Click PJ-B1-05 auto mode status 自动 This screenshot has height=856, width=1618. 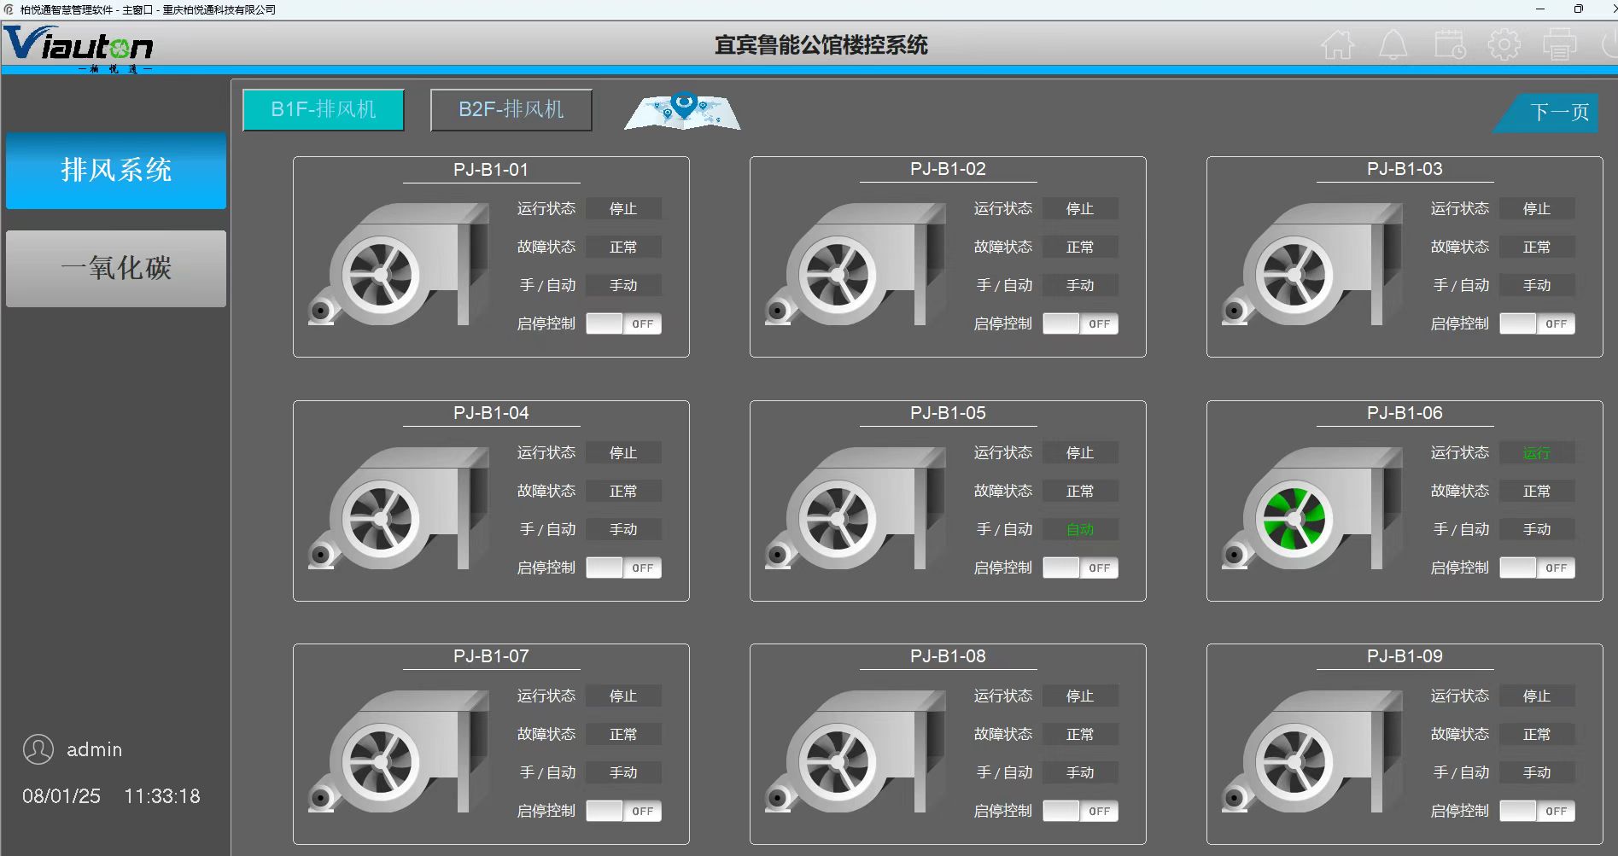coord(1080,530)
